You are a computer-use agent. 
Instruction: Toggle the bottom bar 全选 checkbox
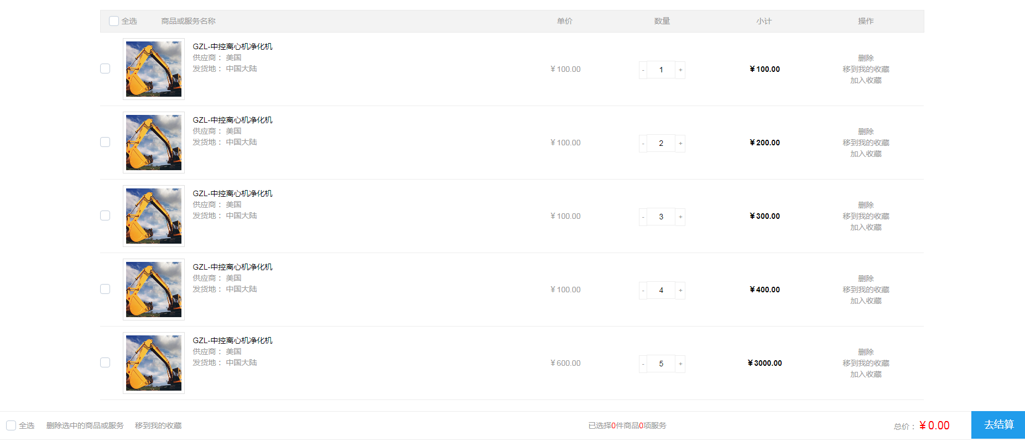(x=11, y=425)
